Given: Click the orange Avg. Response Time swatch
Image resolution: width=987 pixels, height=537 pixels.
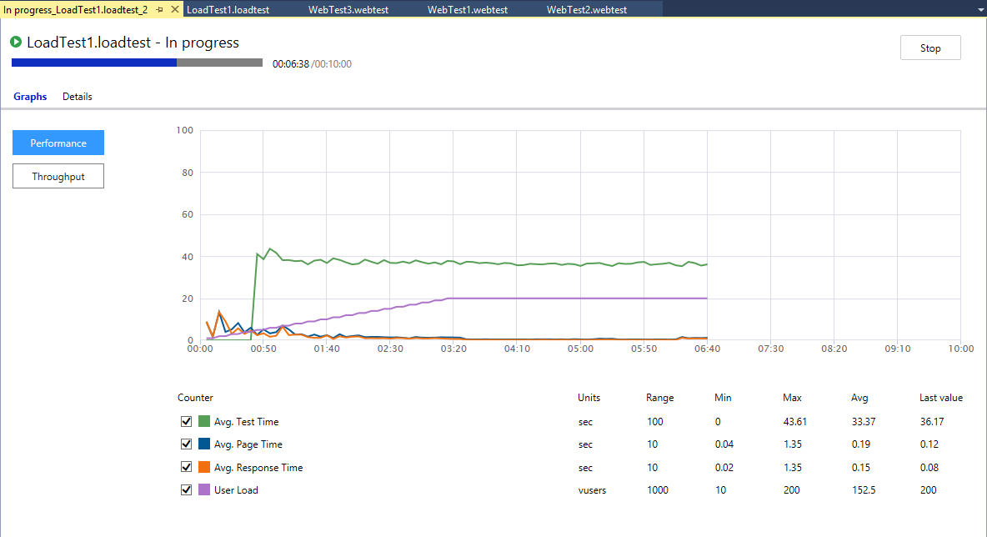Looking at the screenshot, I should click(204, 468).
